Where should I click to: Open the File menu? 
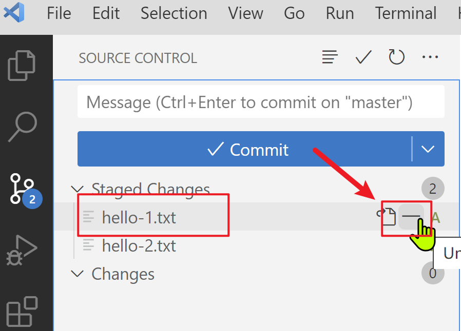pos(59,13)
